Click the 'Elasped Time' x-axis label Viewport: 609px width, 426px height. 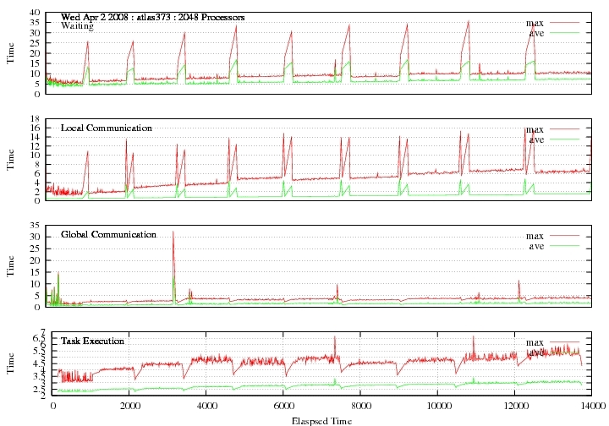point(321,421)
